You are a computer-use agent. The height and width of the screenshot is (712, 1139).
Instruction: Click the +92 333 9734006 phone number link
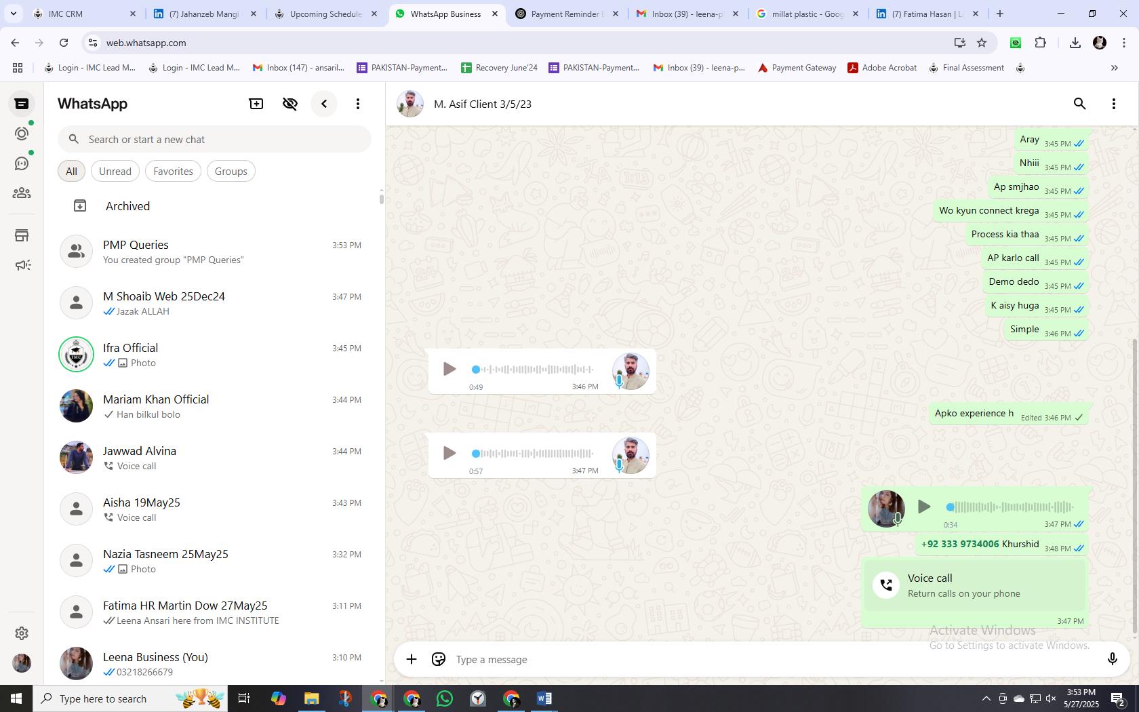tap(960, 544)
